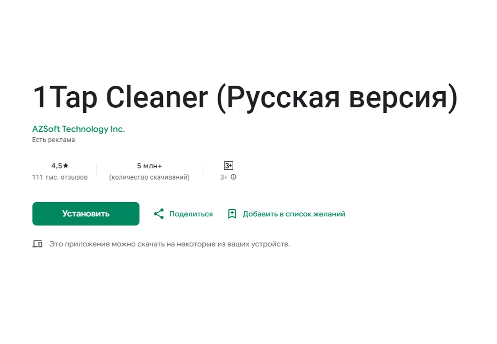
Task: Click the boxed 3+ age rating badge
Action: pyautogui.click(x=228, y=166)
